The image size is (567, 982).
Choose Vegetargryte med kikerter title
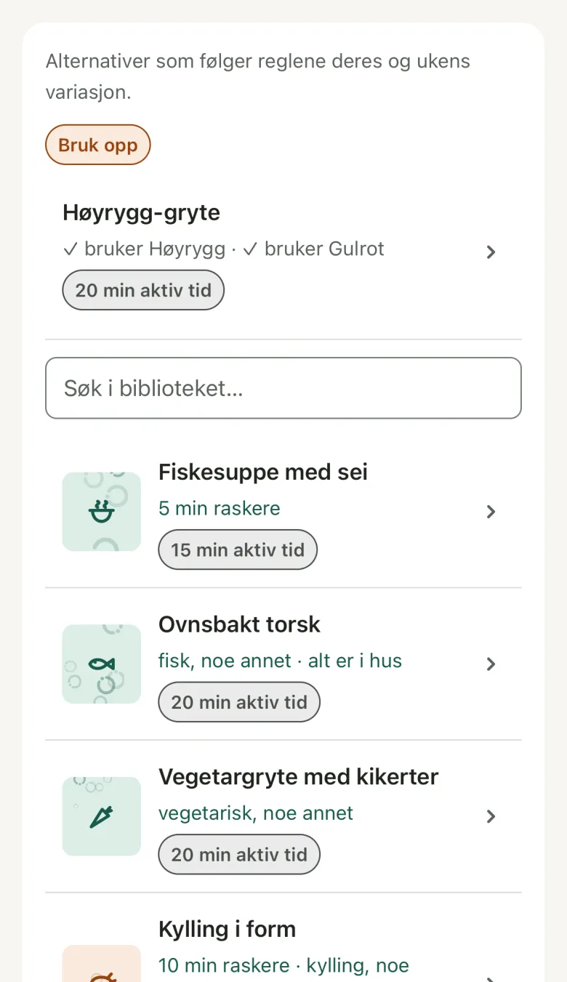299,777
